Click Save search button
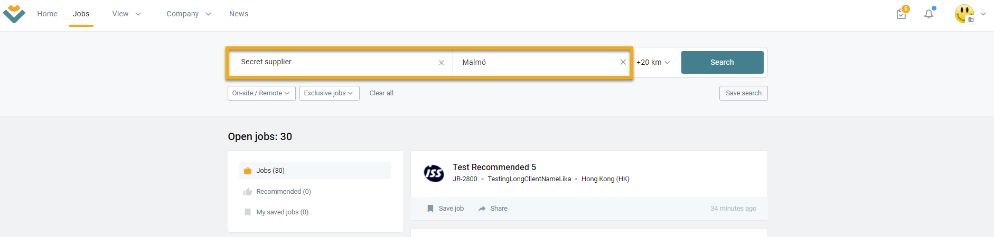Image resolution: width=994 pixels, height=237 pixels. [744, 93]
